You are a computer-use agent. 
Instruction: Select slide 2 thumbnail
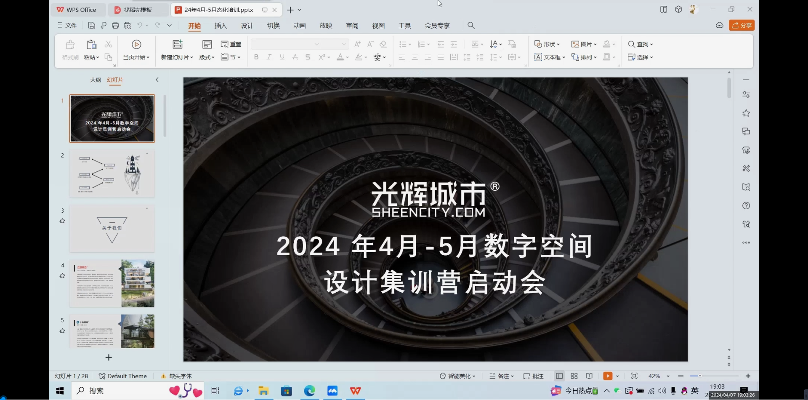112,173
